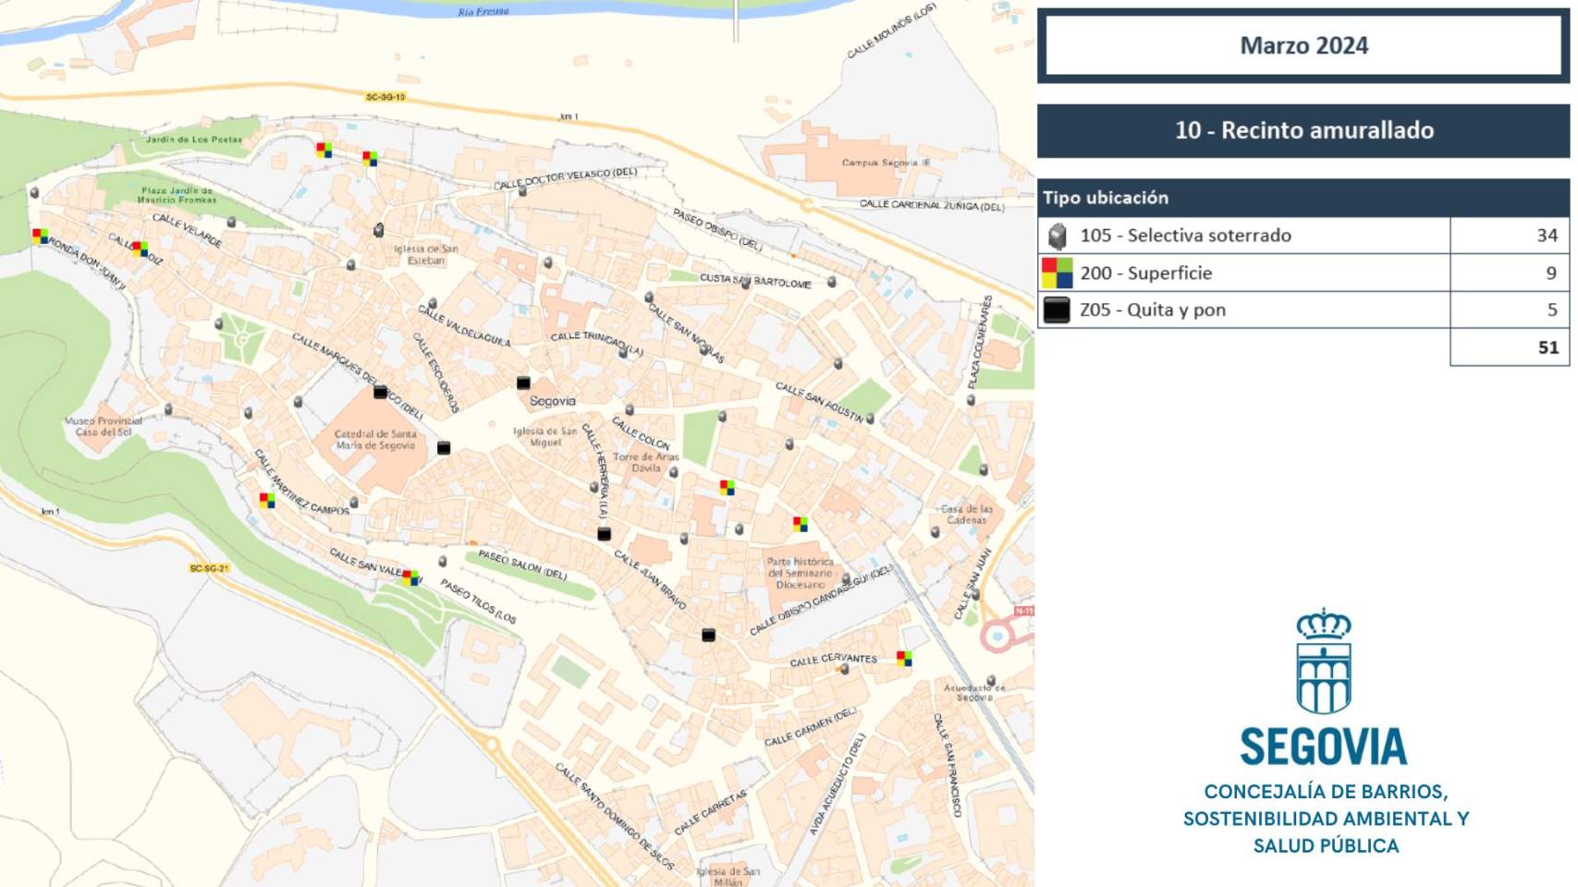Click the 105 Selectiva soterrado legend icon
The image size is (1578, 887).
click(x=1057, y=237)
